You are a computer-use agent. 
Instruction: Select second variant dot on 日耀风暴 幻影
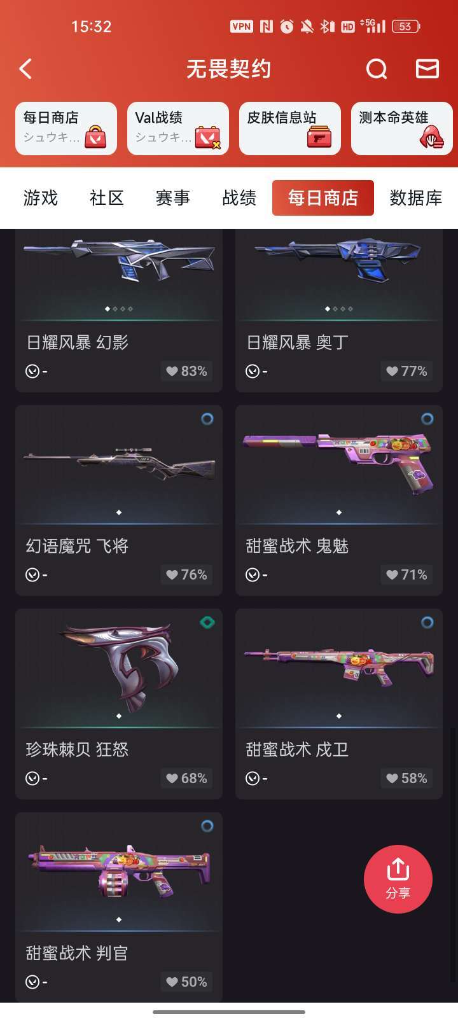coord(115,309)
